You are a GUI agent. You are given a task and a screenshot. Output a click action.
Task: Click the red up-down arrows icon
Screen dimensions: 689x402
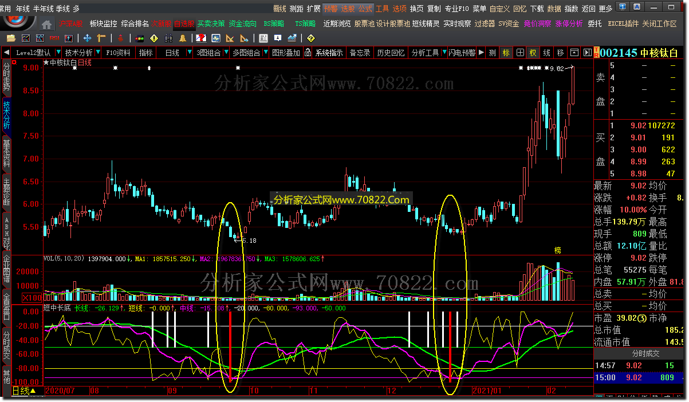pos(120,38)
